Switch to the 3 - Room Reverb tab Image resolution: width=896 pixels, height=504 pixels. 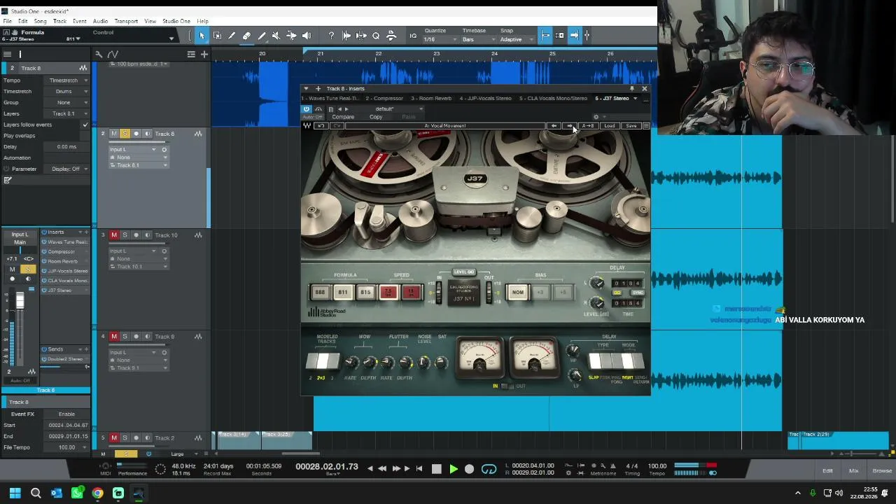[x=431, y=99]
